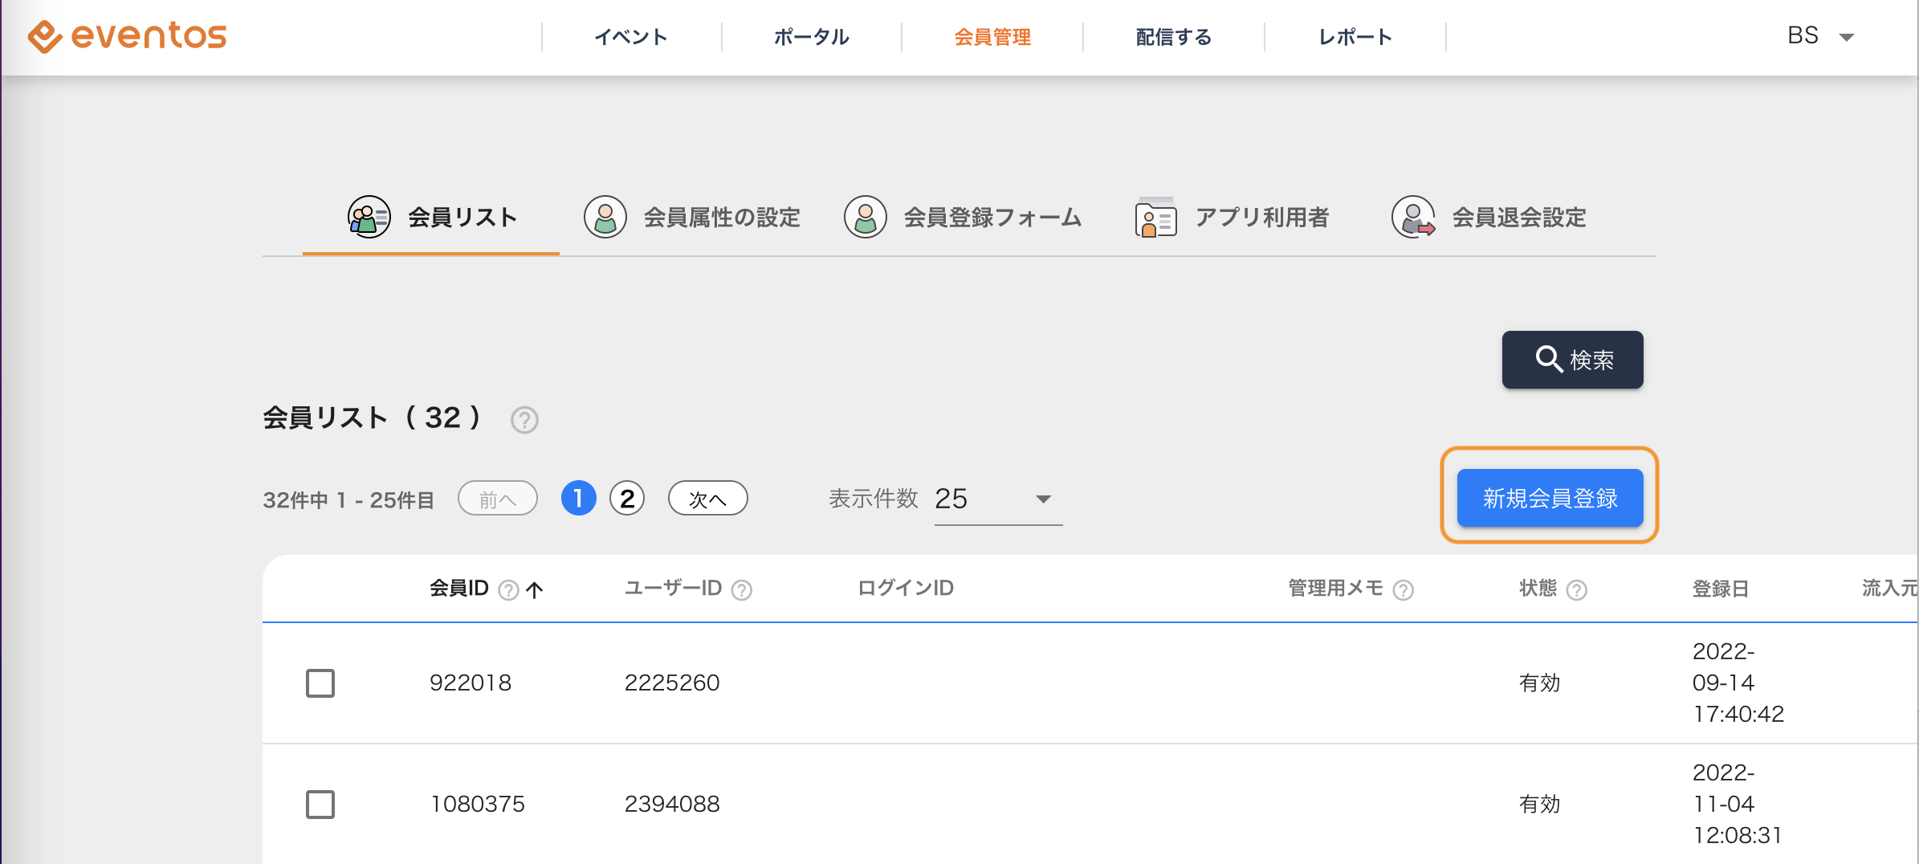
Task: Click help icon beside 管理用メモ header
Action: tap(1403, 590)
